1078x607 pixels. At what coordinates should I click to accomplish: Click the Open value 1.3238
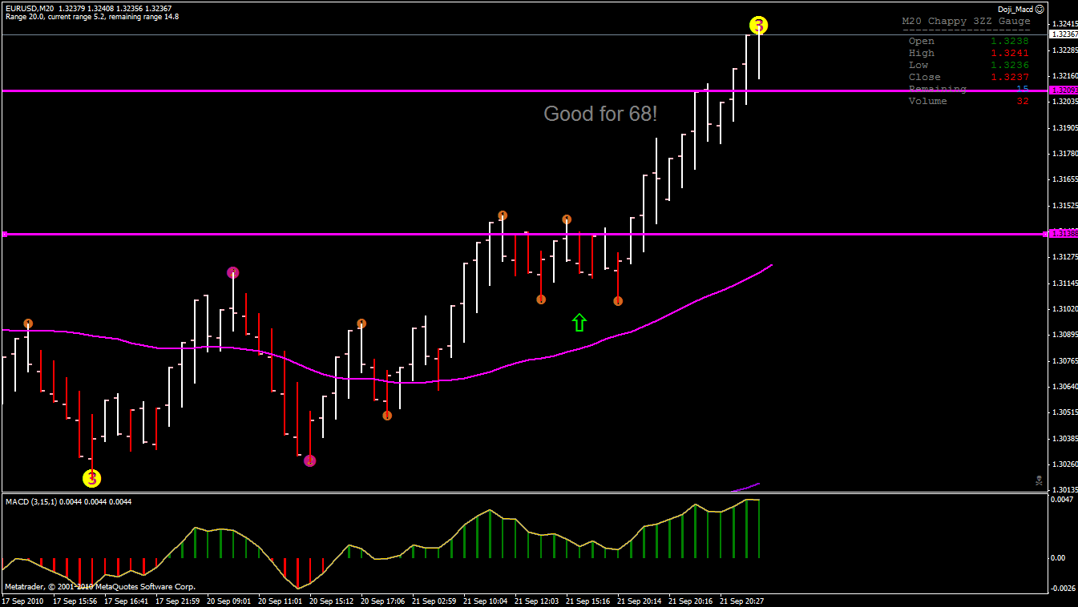(x=1009, y=41)
